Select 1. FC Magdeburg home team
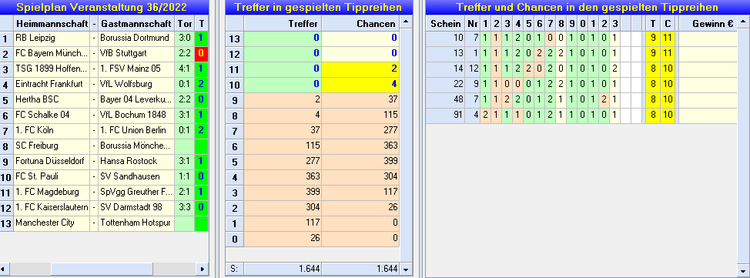The width and height of the screenshot is (750, 278). [x=52, y=192]
